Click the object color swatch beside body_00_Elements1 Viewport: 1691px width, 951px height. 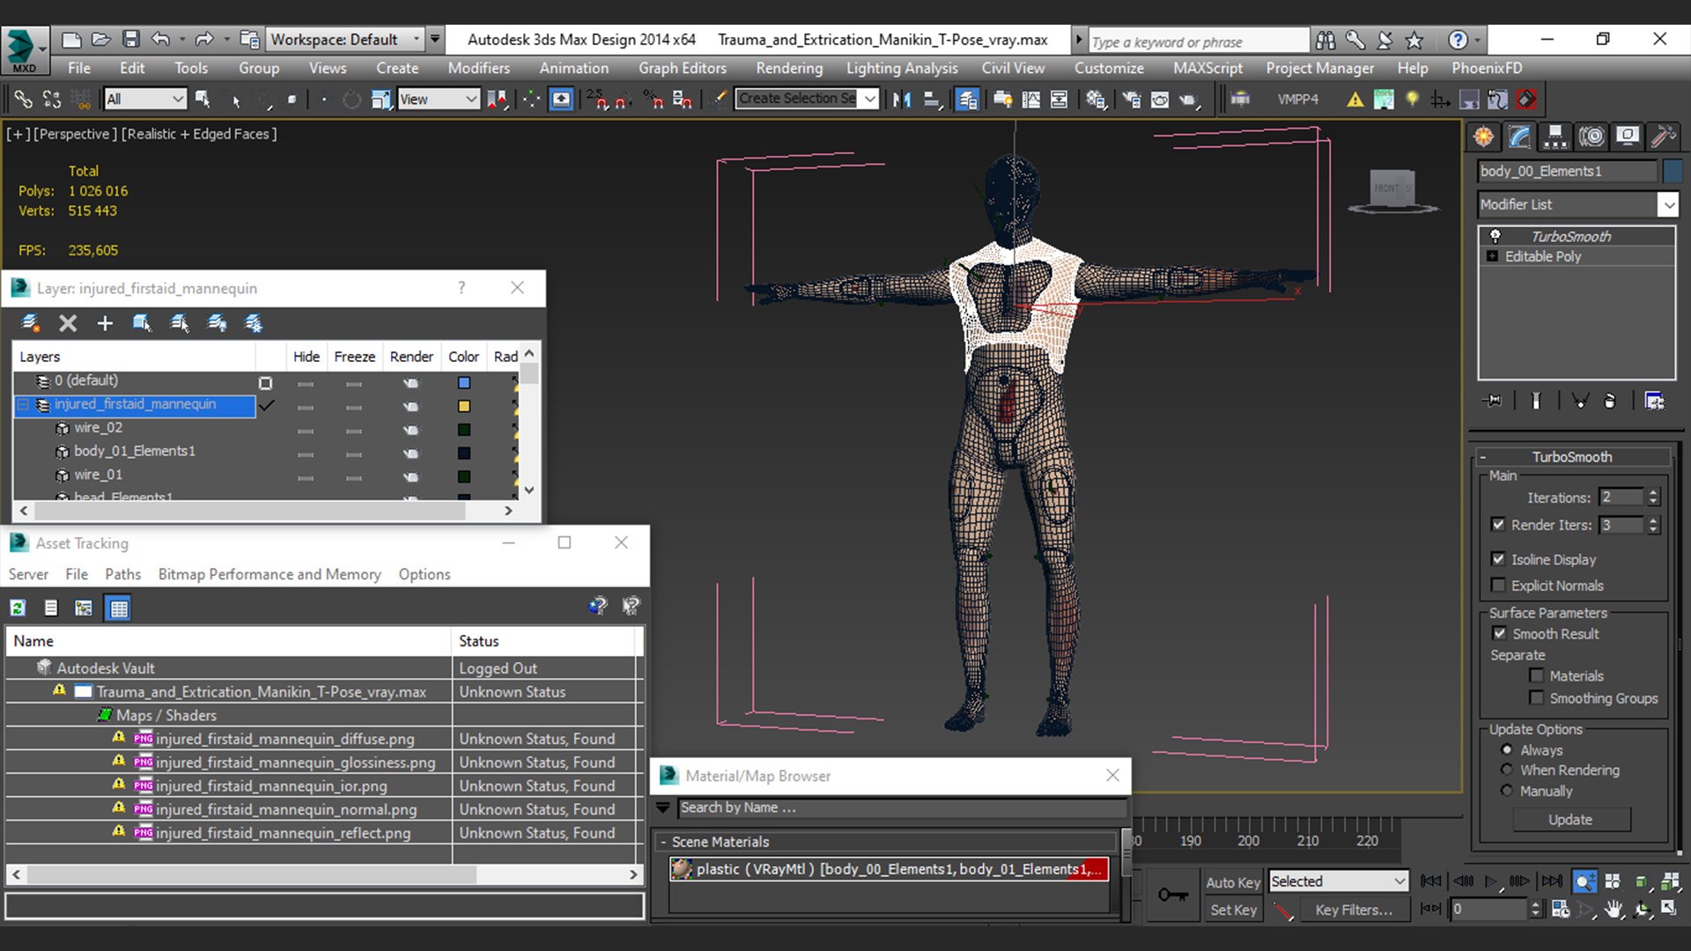(1672, 171)
